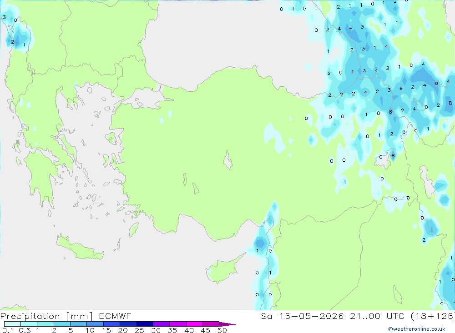Choose the 2–5 mm legend color box

click(x=62, y=324)
